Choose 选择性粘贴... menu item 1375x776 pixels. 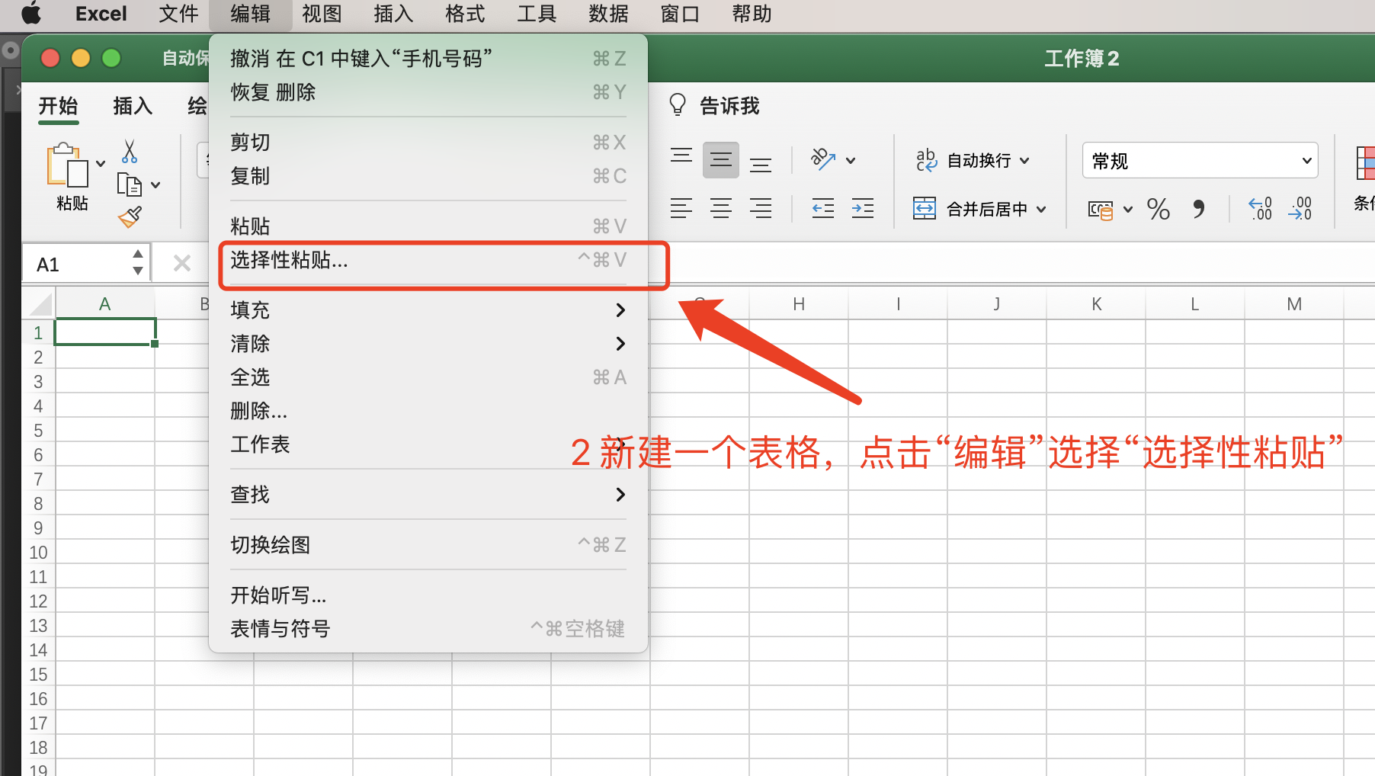pyautogui.click(x=428, y=260)
